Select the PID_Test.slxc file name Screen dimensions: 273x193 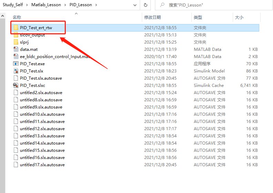pyautogui.click(x=33, y=85)
